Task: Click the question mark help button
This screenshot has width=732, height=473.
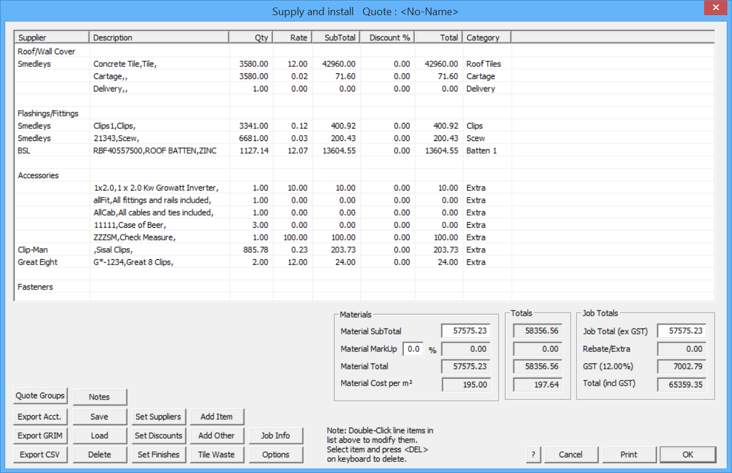Action: [533, 454]
